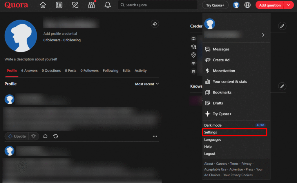
Task: Open the more options ellipsis on the answer
Action: tap(155, 136)
